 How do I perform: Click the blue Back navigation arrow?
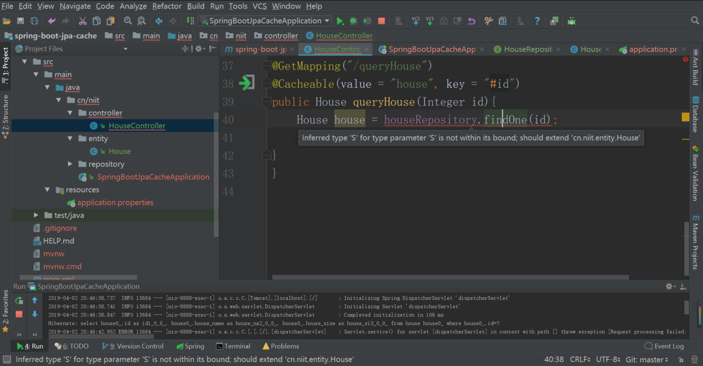[159, 21]
